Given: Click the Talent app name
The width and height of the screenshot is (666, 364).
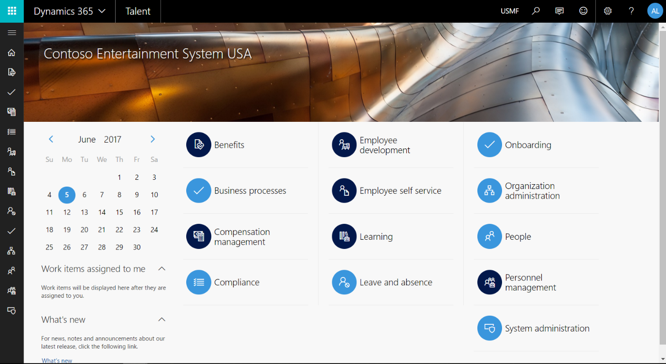Looking at the screenshot, I should tap(138, 11).
